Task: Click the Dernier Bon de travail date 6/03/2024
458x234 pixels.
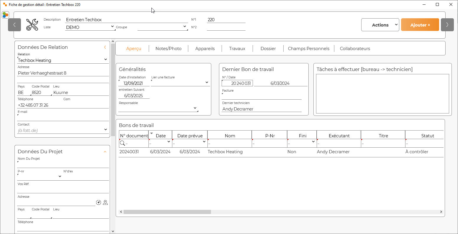Action: [281, 83]
